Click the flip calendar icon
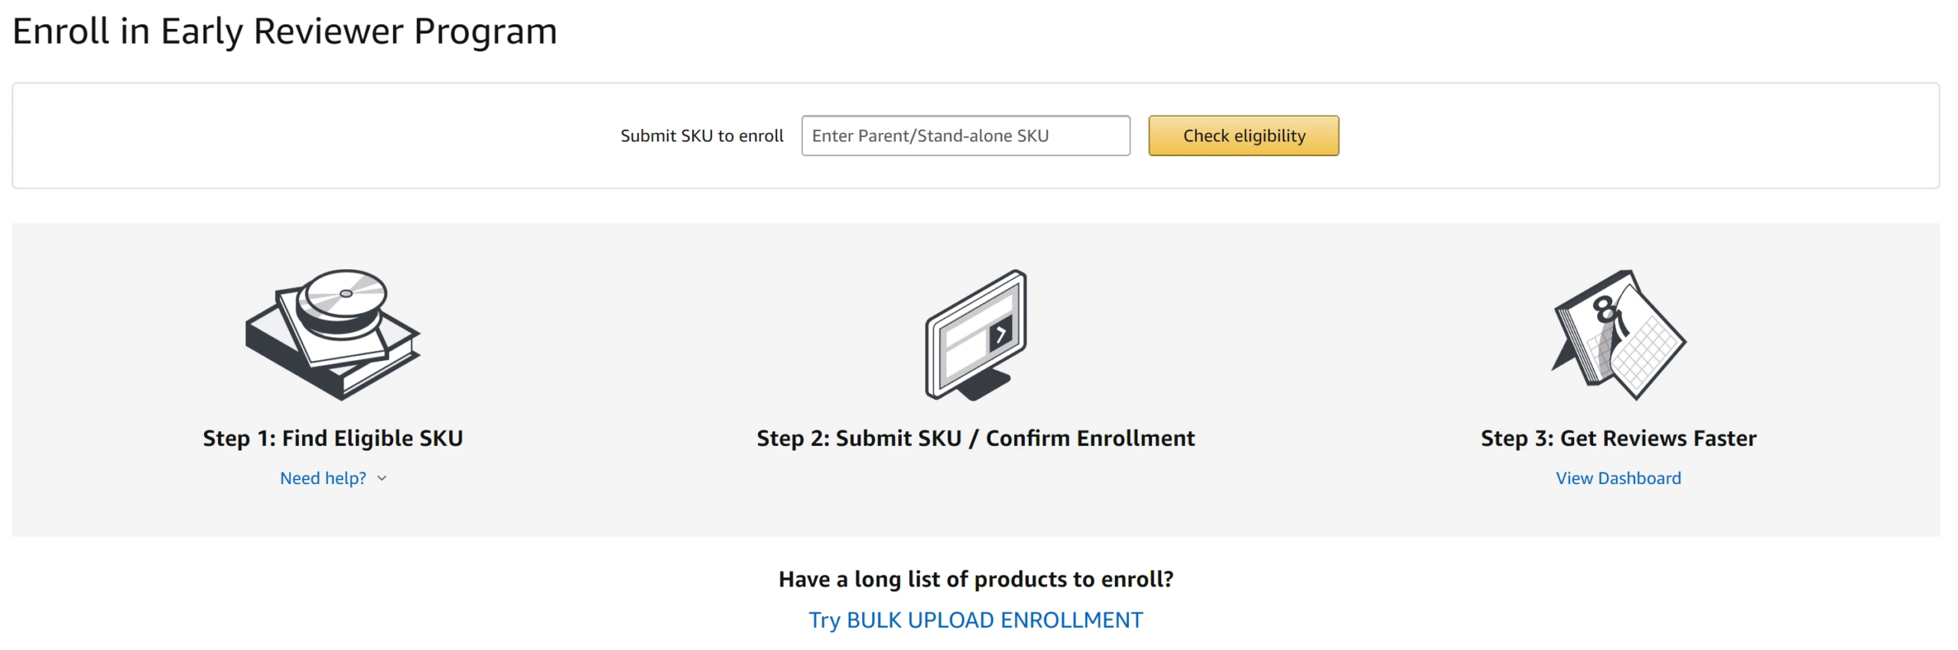The width and height of the screenshot is (1958, 650). tap(1618, 334)
